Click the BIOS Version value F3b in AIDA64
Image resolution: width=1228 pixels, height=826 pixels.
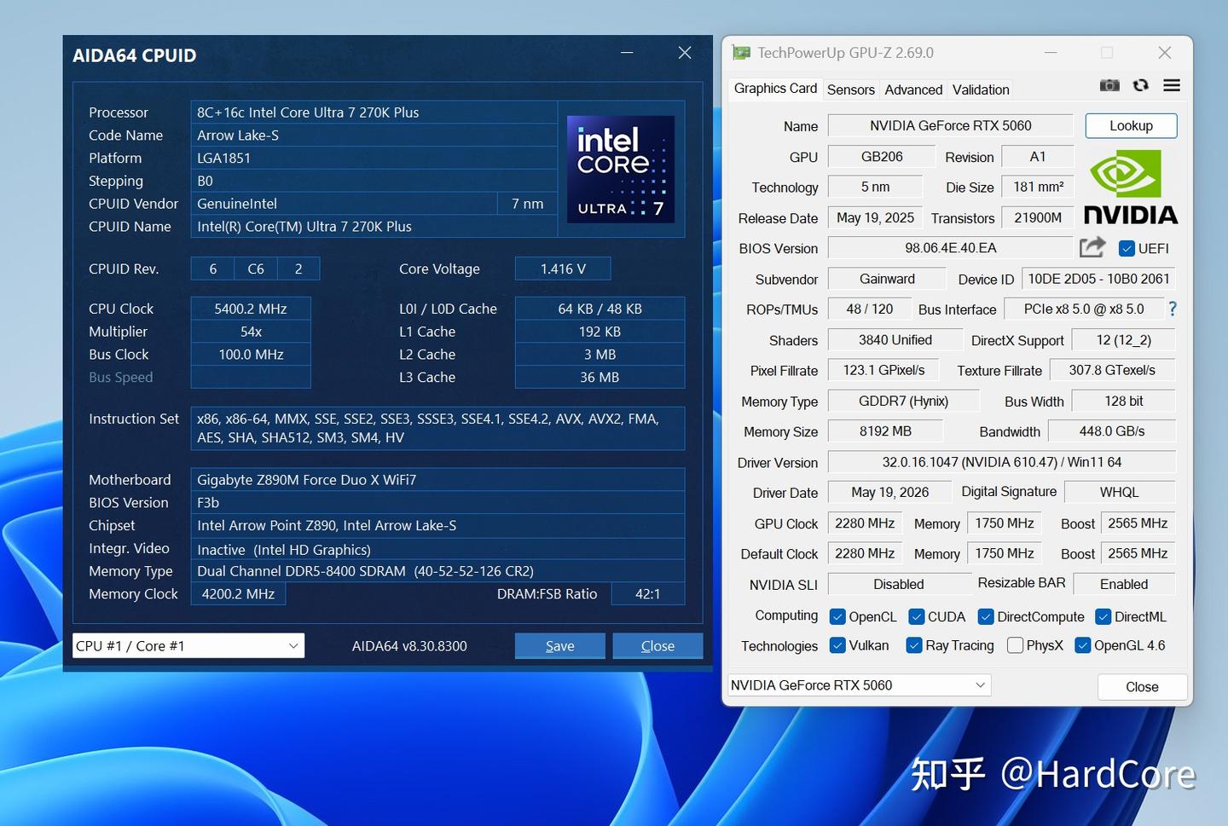(437, 503)
